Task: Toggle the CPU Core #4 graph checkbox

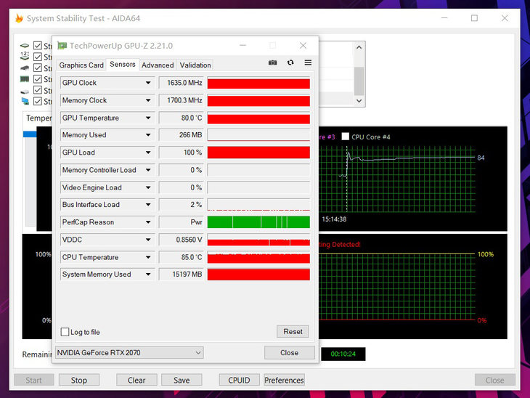Action: click(345, 137)
